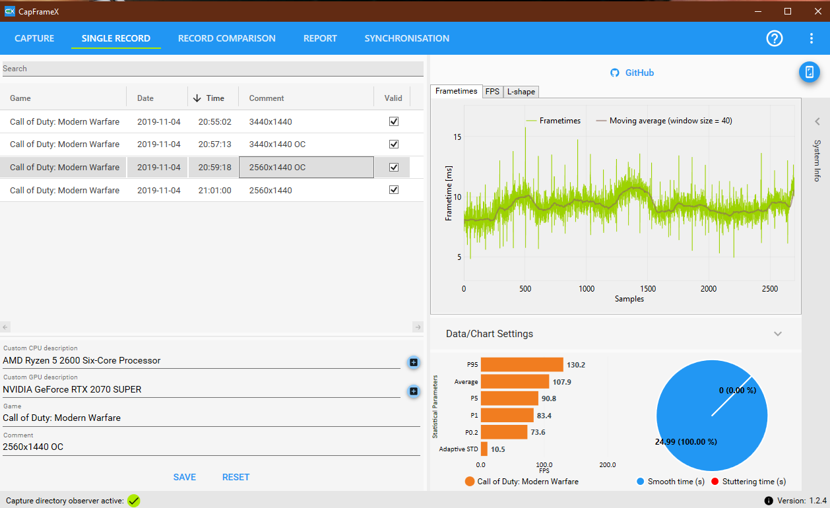
Task: Open the L-shape chart tab
Action: [521, 92]
